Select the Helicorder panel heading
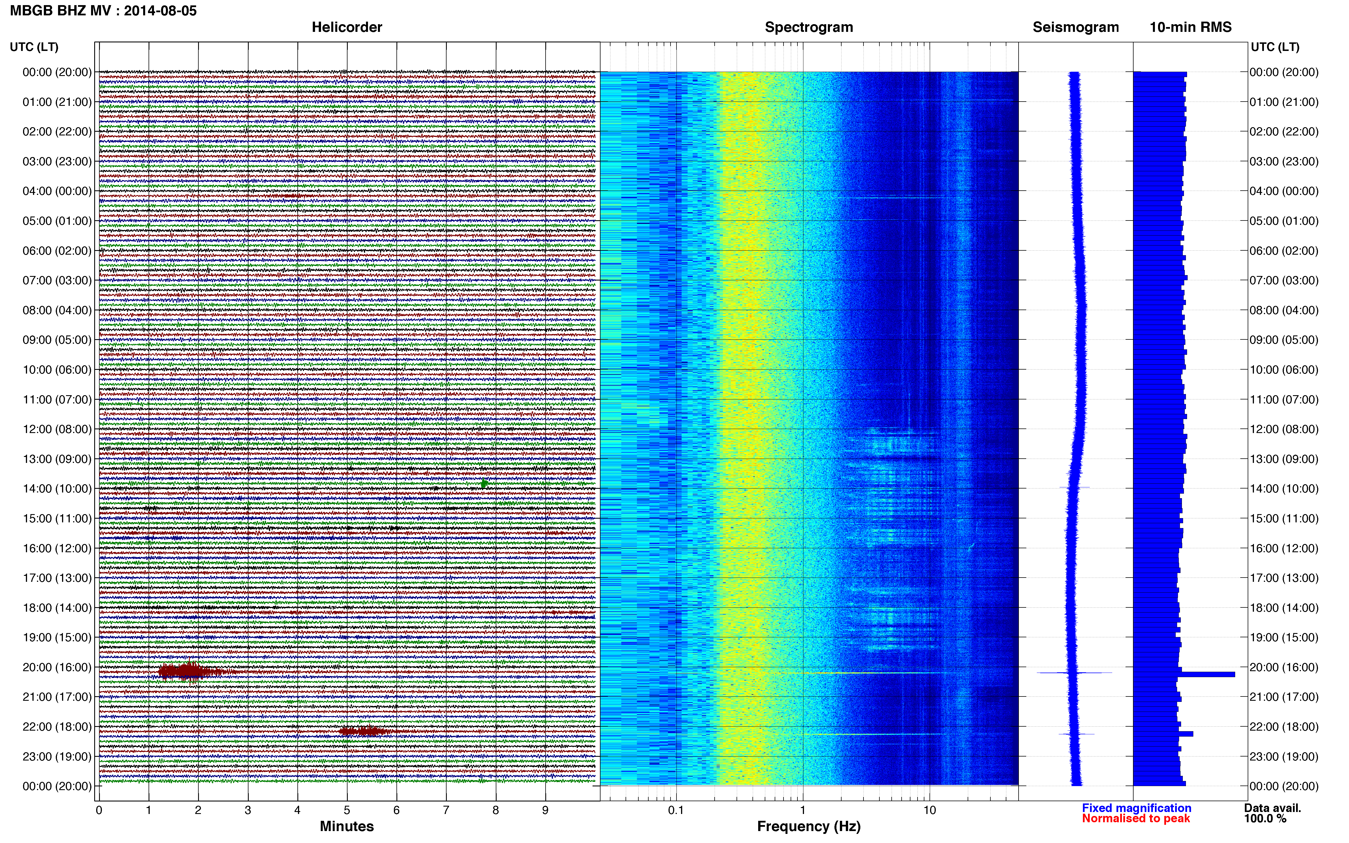Image resolution: width=1349 pixels, height=843 pixels. click(x=347, y=27)
